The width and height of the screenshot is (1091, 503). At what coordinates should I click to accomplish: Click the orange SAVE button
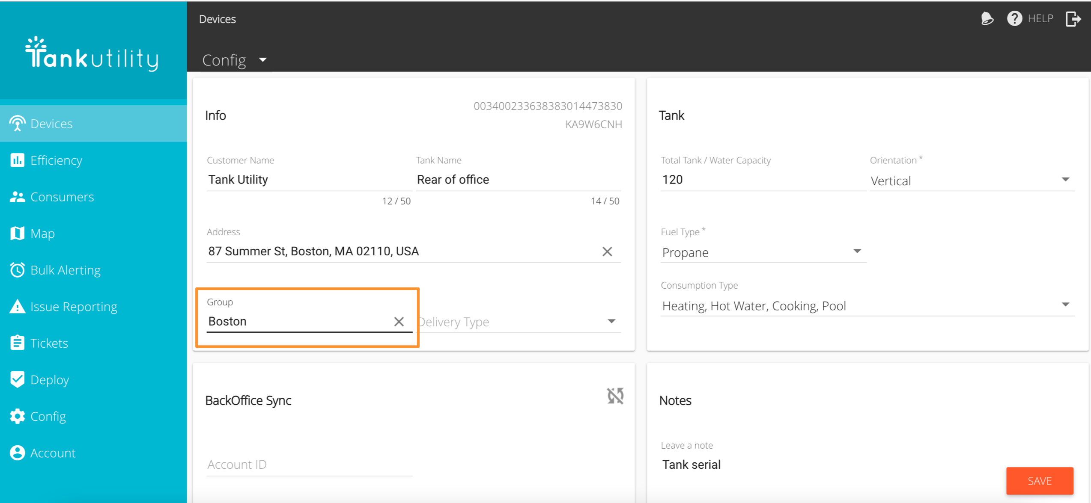coord(1040,481)
